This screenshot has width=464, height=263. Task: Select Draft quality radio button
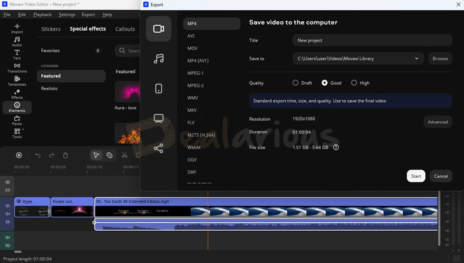295,83
